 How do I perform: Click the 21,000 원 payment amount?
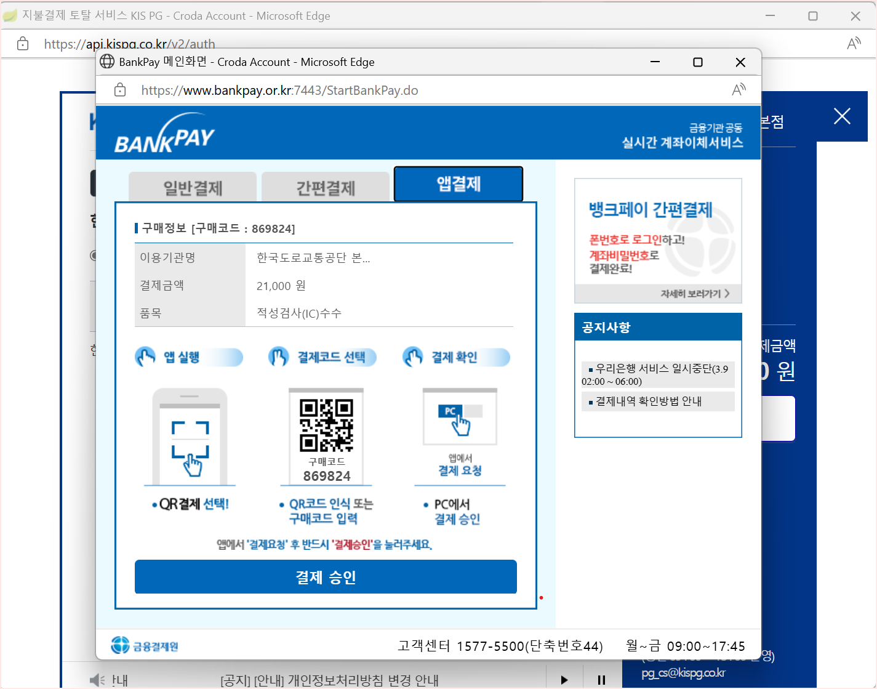(x=281, y=286)
